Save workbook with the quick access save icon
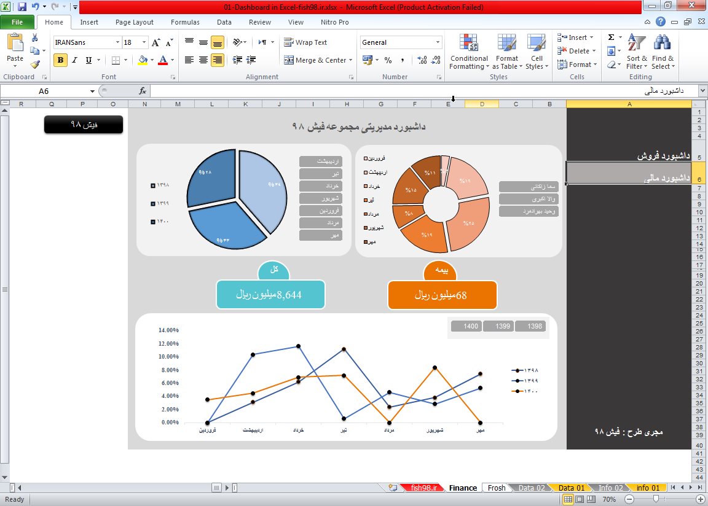Viewport: 708px width, 506px height. pyautogui.click(x=22, y=7)
